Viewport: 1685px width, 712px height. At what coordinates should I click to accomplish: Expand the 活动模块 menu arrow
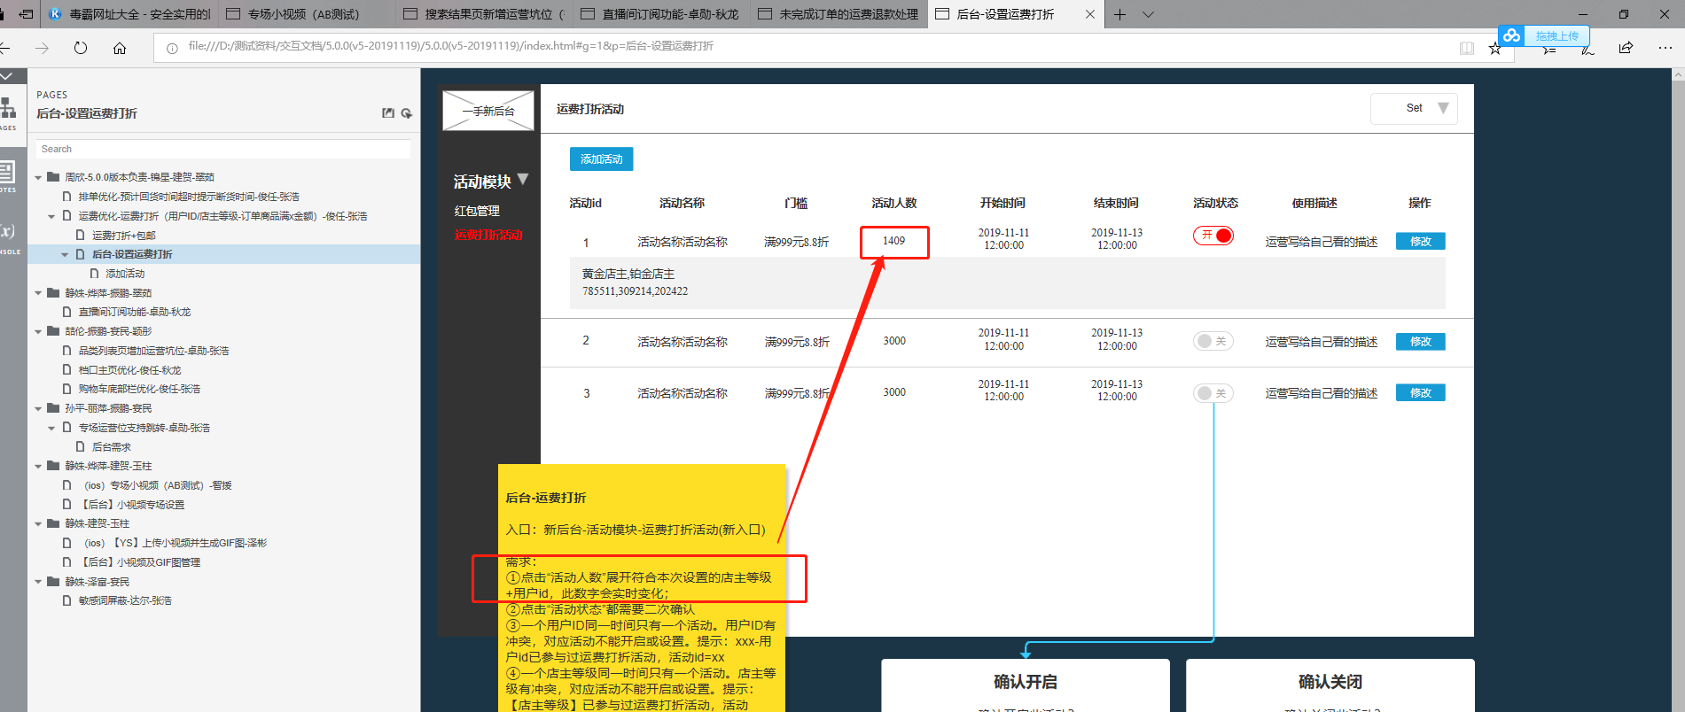(x=523, y=179)
